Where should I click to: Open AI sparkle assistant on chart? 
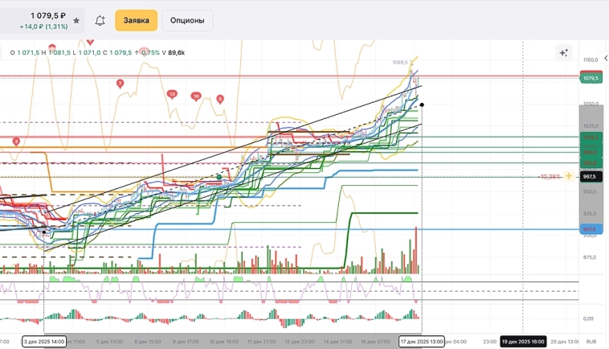tap(564, 53)
